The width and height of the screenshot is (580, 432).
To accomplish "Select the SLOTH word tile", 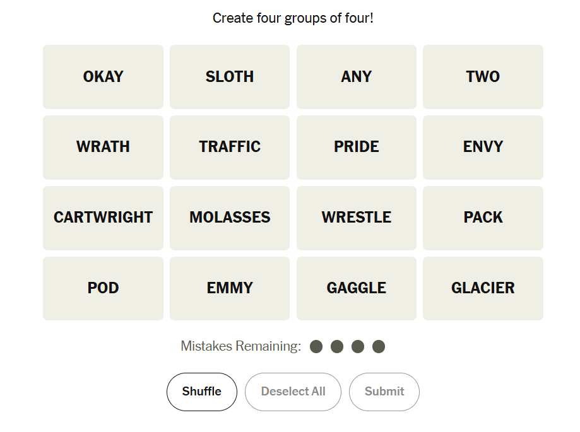I will click(230, 77).
